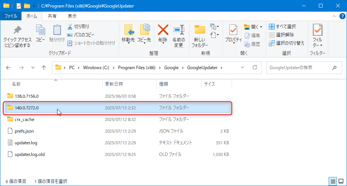Click the History (履歴) icon
Screen dimensions: 347x186
pyautogui.click(x=247, y=44)
